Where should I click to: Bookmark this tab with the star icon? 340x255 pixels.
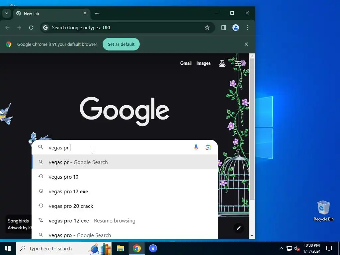point(207,28)
